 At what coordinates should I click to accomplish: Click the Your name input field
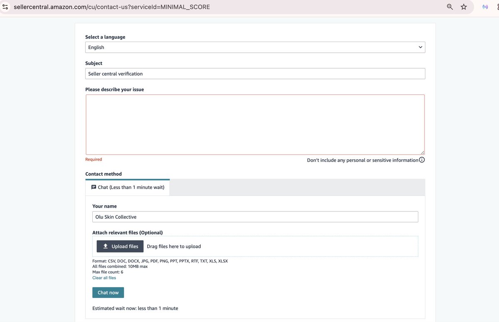tap(255, 217)
